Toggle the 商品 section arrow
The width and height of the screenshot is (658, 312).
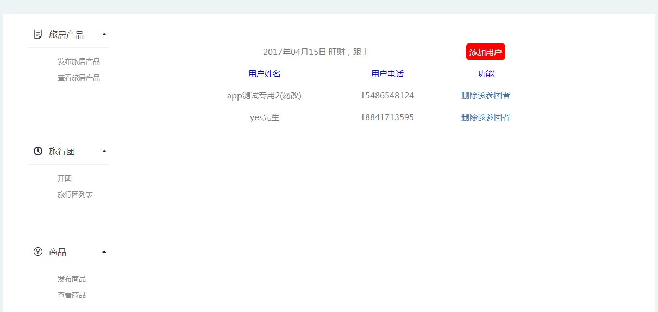(104, 252)
